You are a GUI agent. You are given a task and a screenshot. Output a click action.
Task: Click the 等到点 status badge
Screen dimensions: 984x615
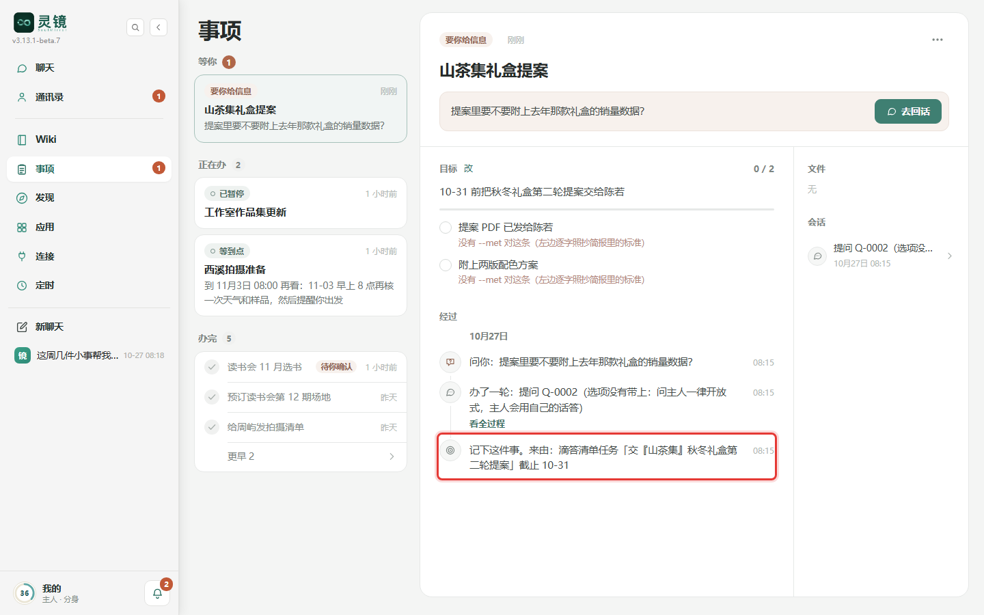coord(227,251)
